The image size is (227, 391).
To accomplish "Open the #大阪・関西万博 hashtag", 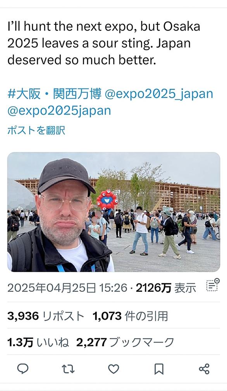I will (x=55, y=94).
